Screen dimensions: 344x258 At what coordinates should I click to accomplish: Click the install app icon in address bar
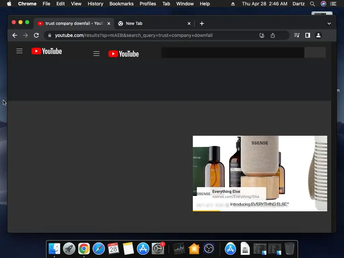click(x=262, y=35)
